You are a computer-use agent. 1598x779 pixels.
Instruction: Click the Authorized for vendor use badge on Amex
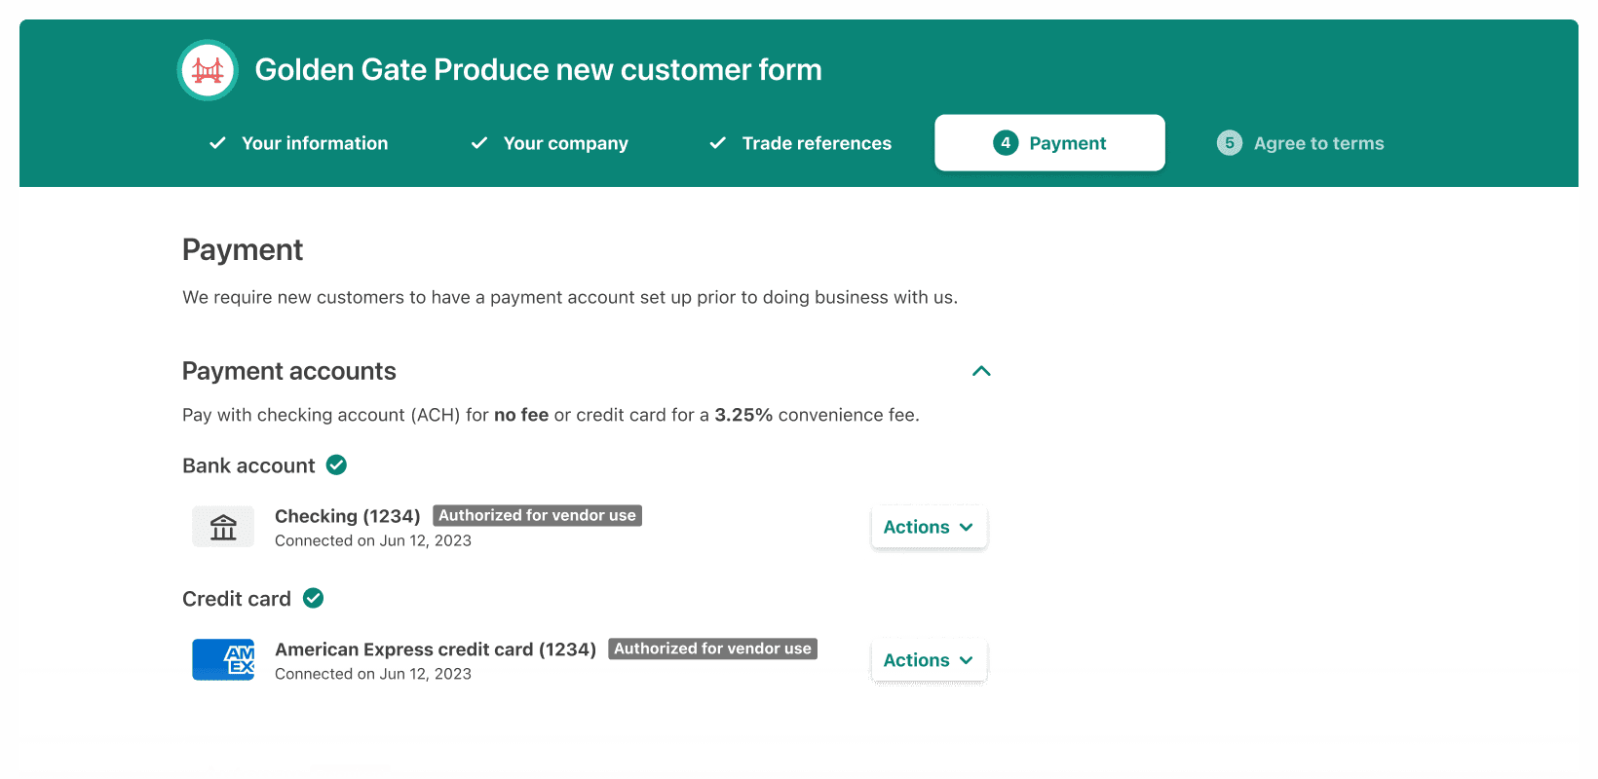pos(712,649)
